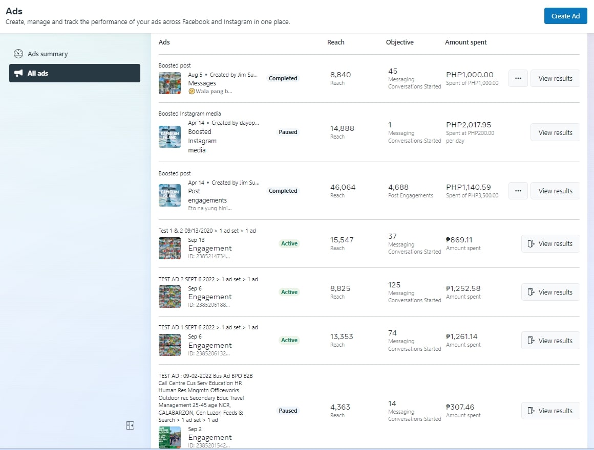Open thumbnail of Sep 13 Engagement ad
Screen dimensions: 594x450
pyautogui.click(x=169, y=248)
